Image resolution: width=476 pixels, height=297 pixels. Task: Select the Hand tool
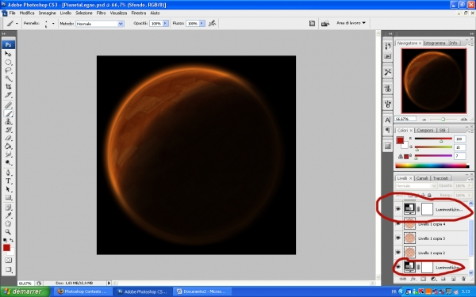(x=8, y=224)
